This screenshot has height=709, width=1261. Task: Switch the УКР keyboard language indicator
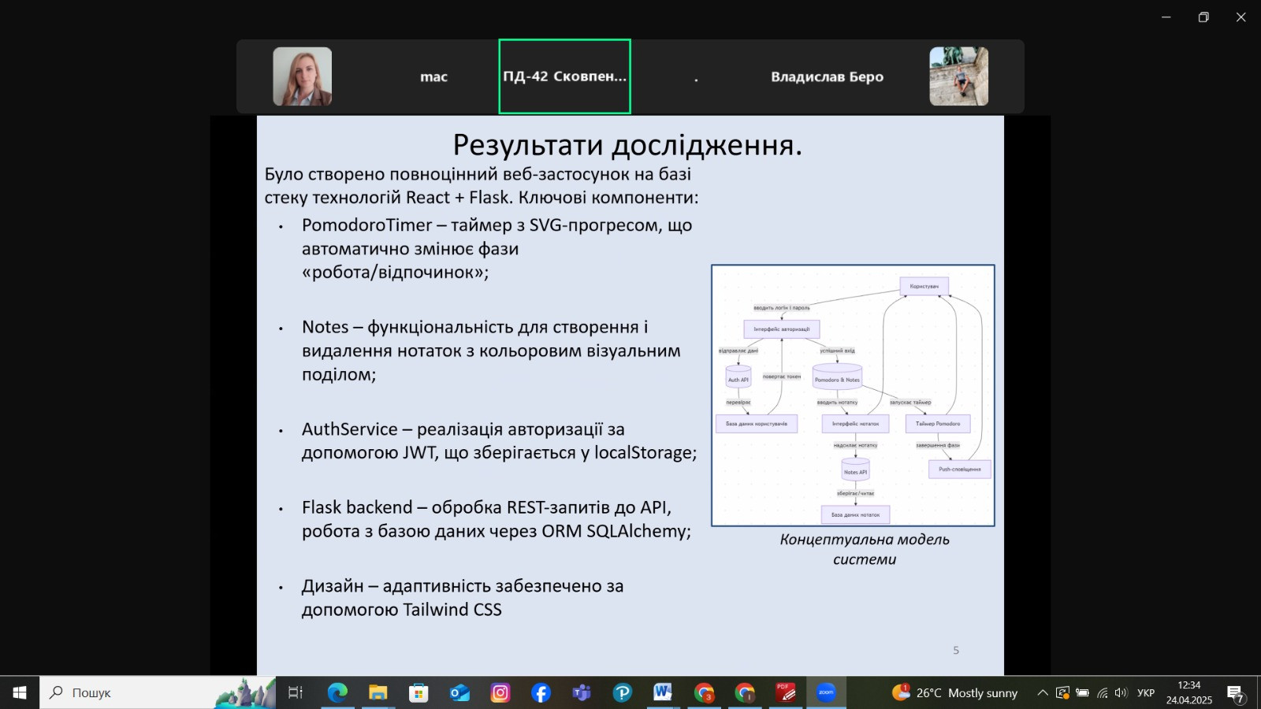[x=1146, y=693]
